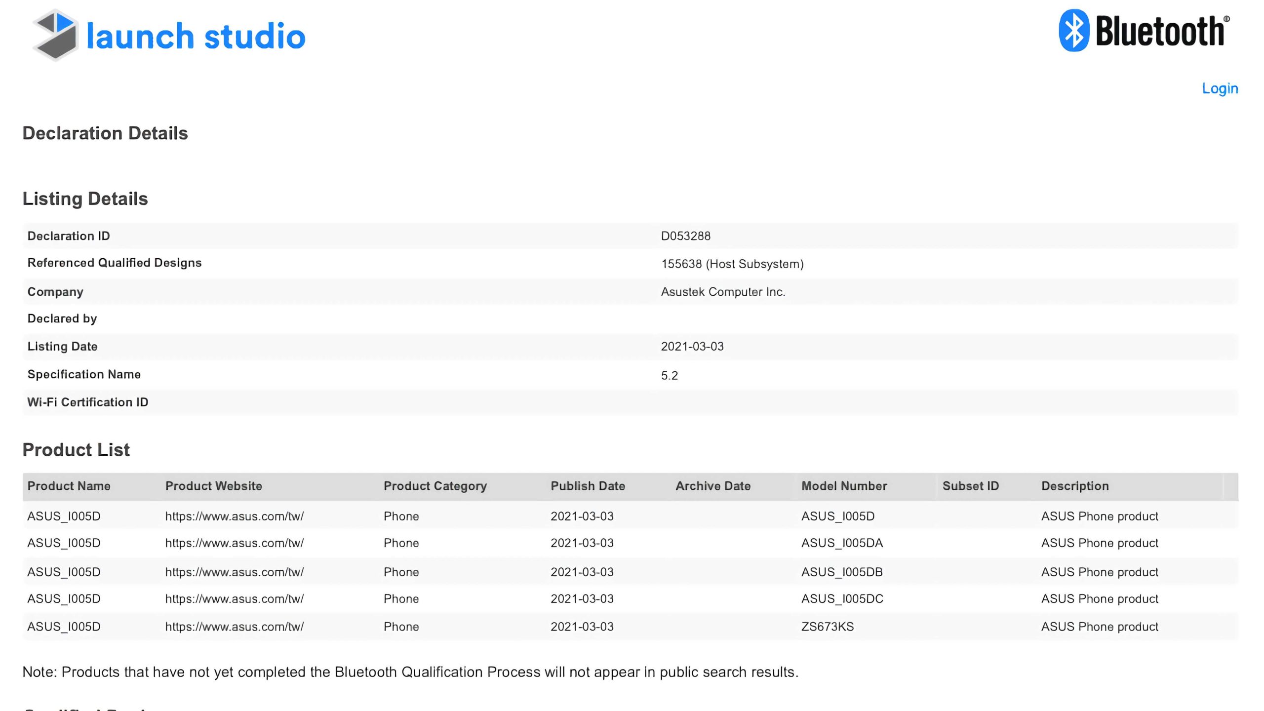Click the Bluetooth logo icon
This screenshot has height=711, width=1264.
(1073, 31)
